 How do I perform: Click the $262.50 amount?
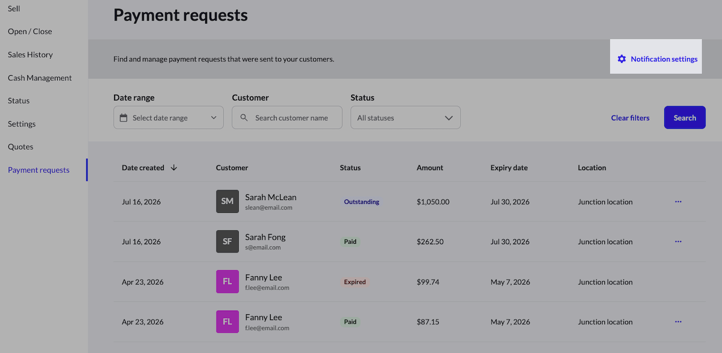430,242
